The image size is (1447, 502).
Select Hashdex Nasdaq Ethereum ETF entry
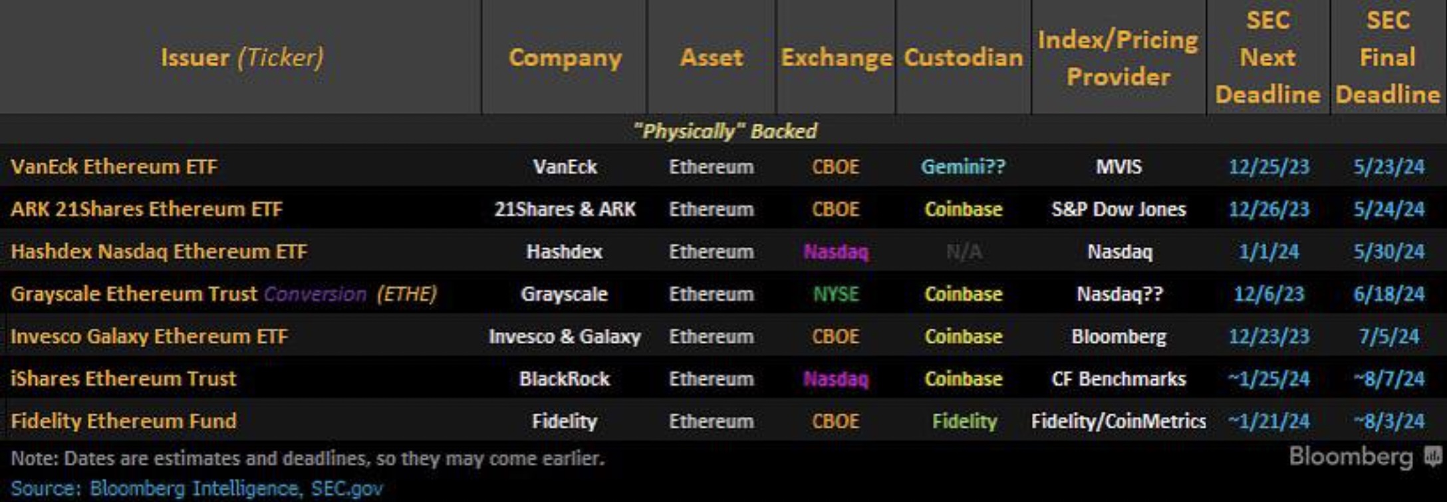click(x=159, y=252)
